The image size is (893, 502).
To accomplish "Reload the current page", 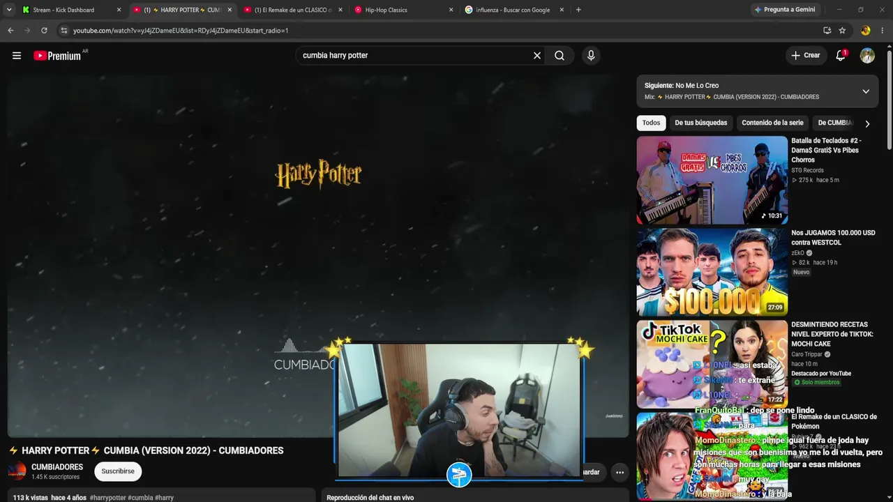I will pyautogui.click(x=44, y=31).
